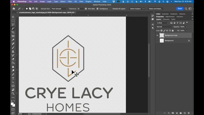Open the Layers panel menu
Screen dimensions: 204x115
(x=192, y=19)
